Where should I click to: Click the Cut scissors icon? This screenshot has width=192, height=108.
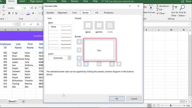tap(3, 7)
